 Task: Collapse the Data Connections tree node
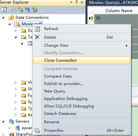3,18
